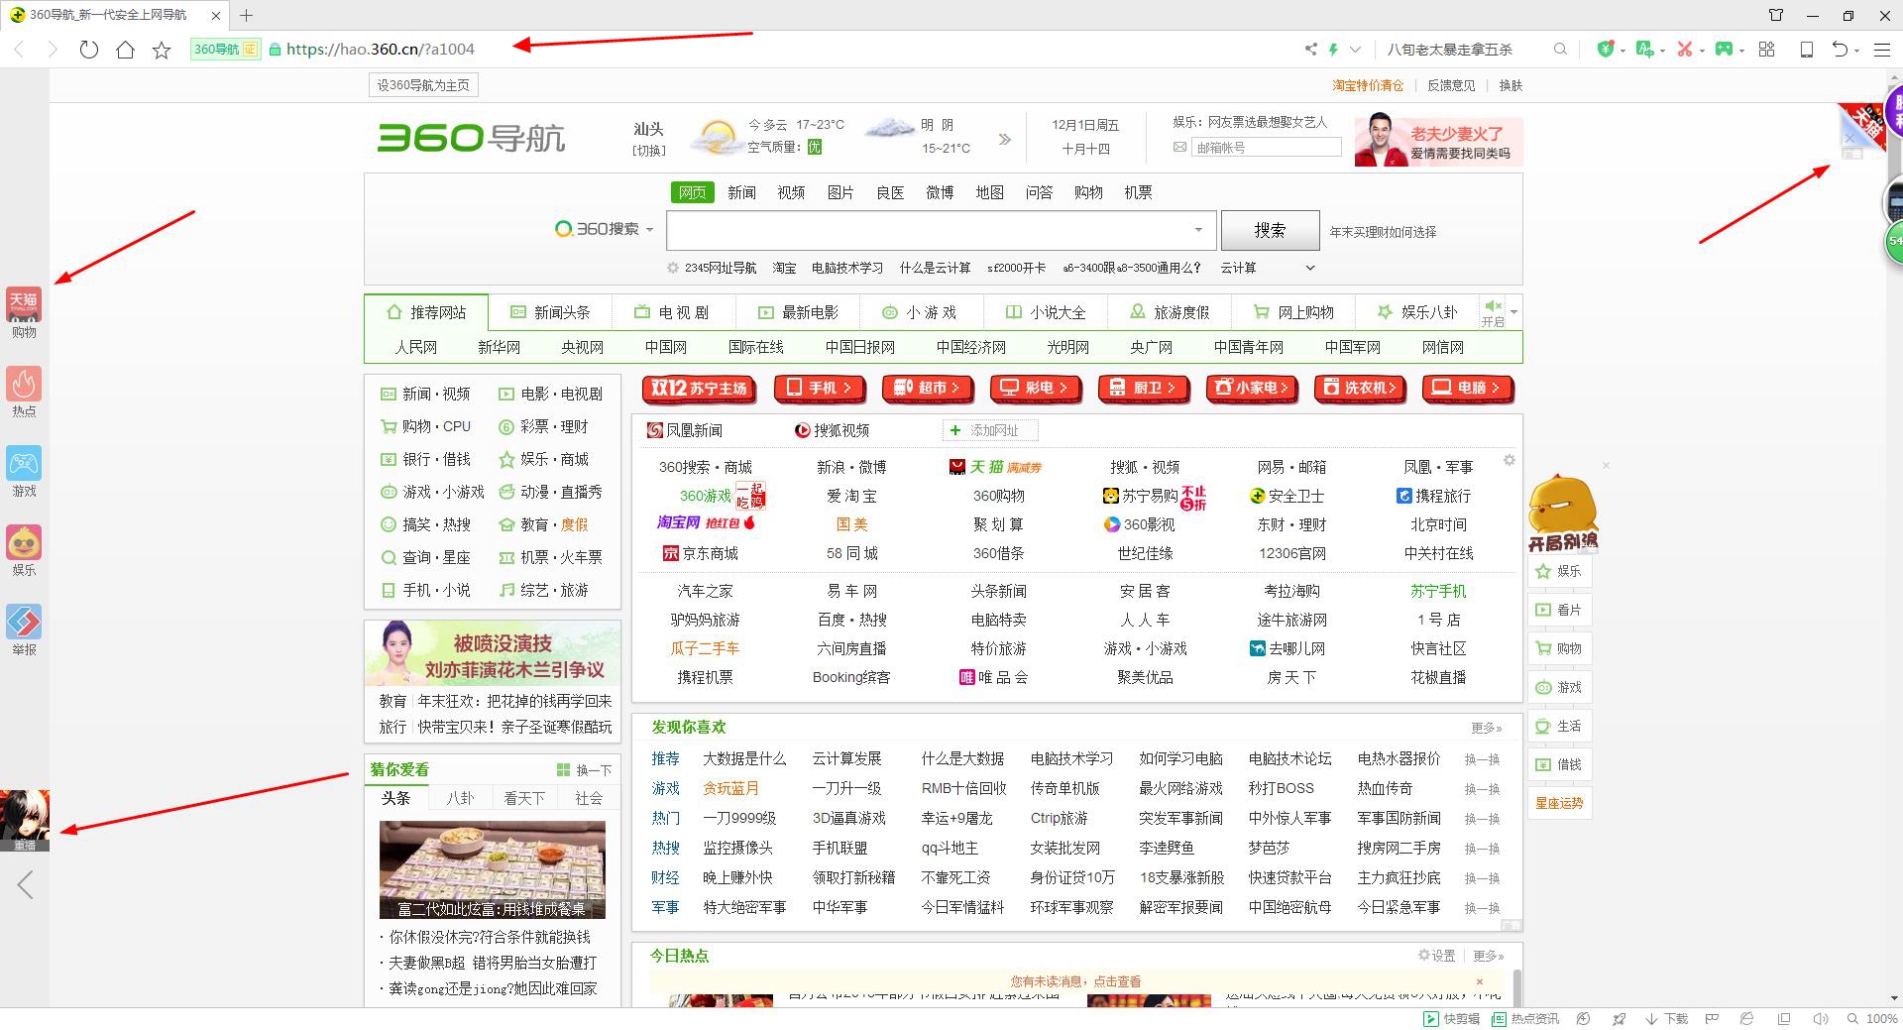
Task: Open dropdown next to the scissors screenshot icon
Action: click(1702, 50)
